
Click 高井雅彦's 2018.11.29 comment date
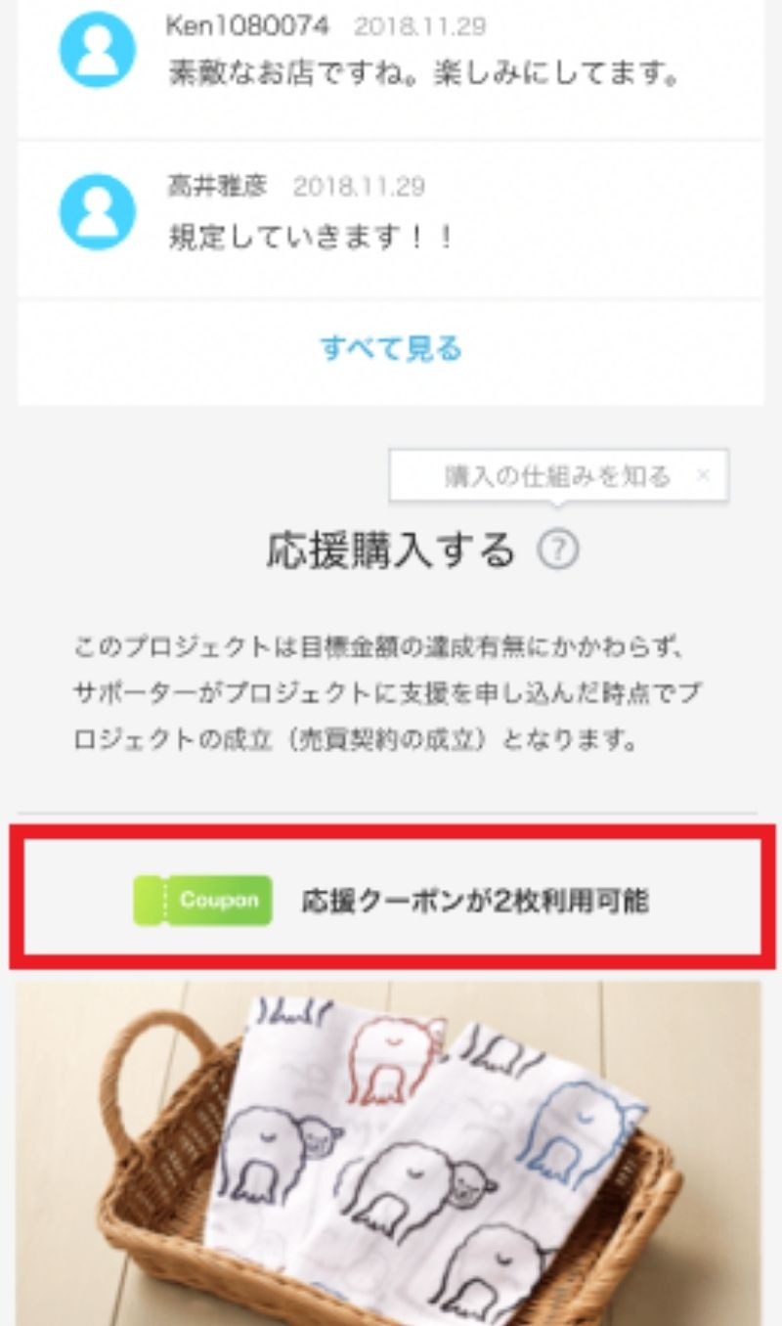coord(359,187)
